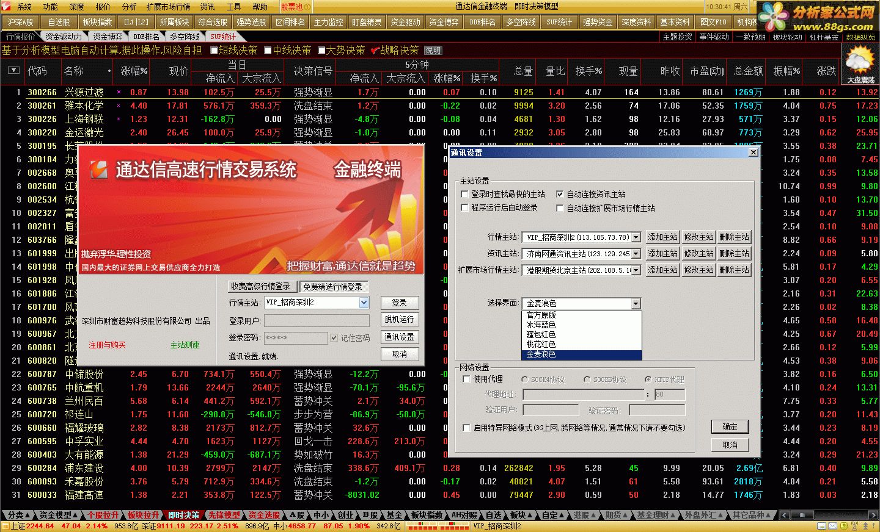
Task: Enable 自动连接扩展市场行情主站 checkbox
Action: (x=560, y=208)
